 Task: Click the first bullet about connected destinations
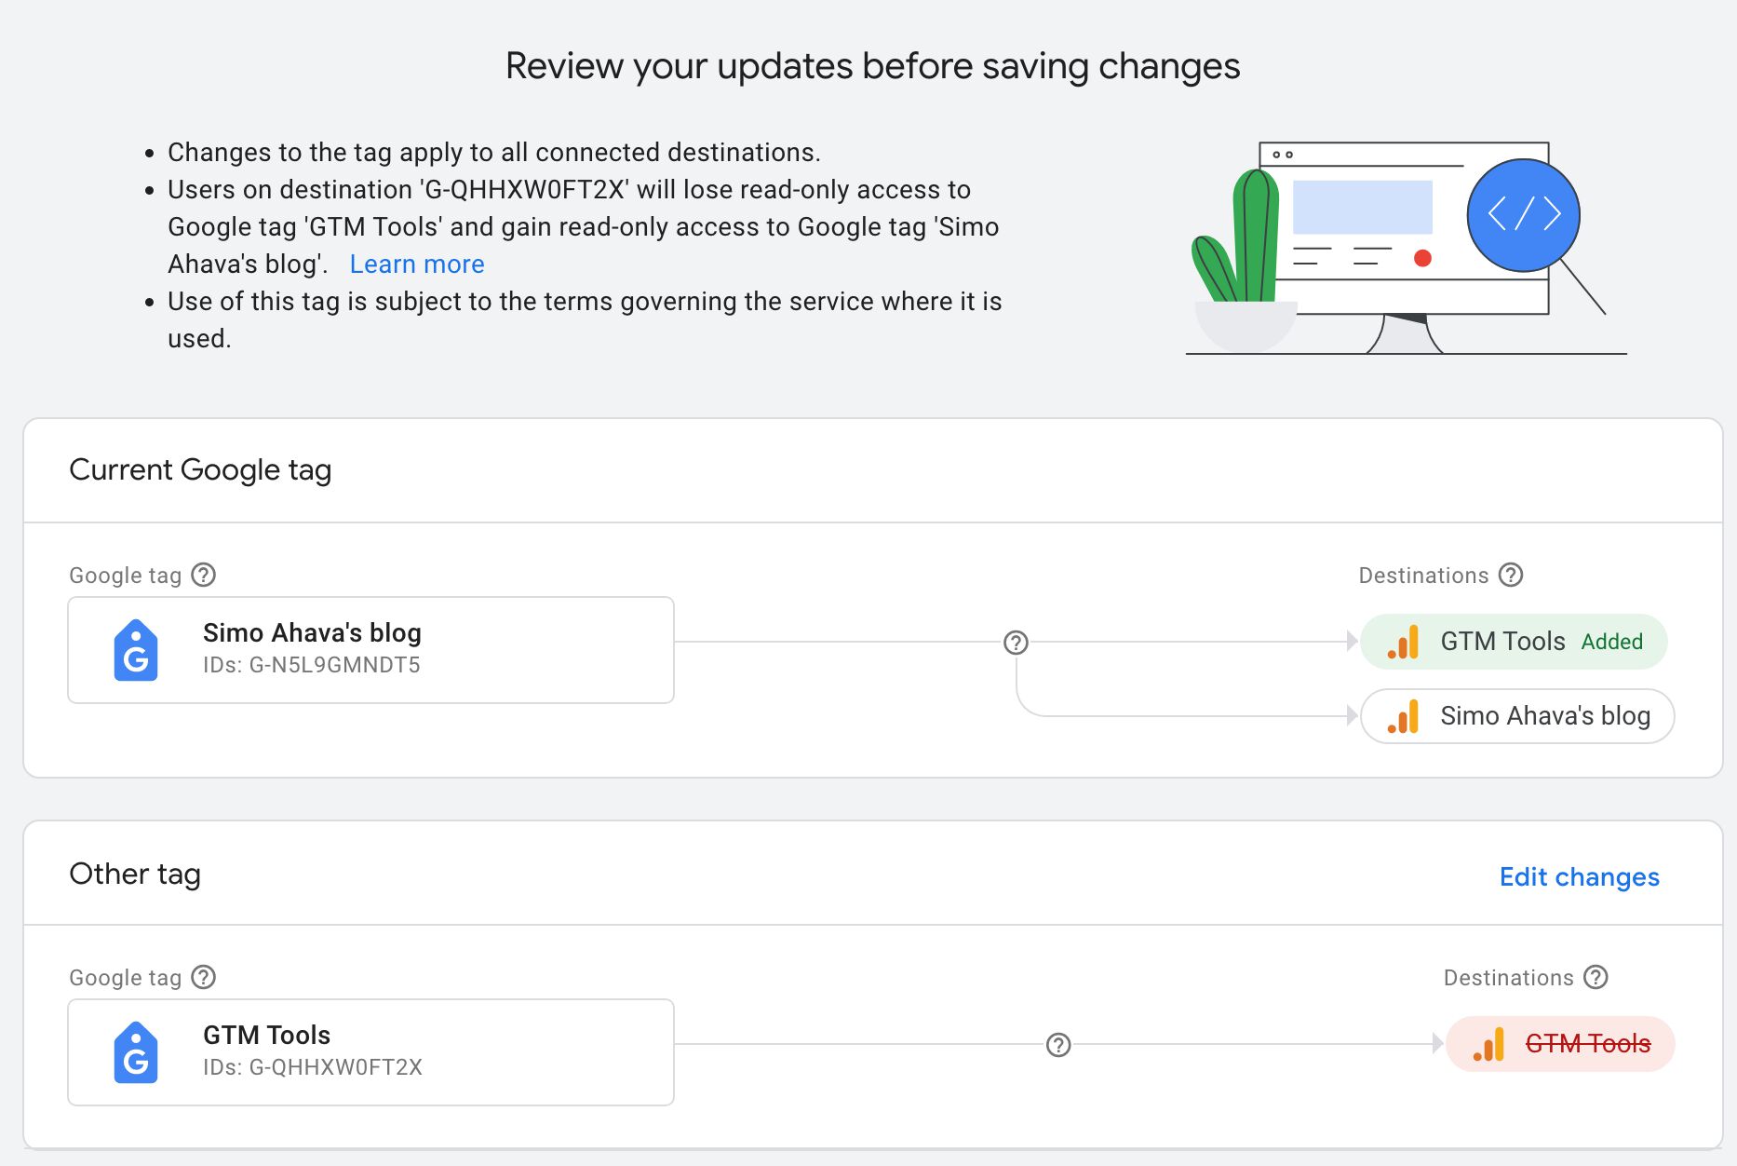point(494,153)
